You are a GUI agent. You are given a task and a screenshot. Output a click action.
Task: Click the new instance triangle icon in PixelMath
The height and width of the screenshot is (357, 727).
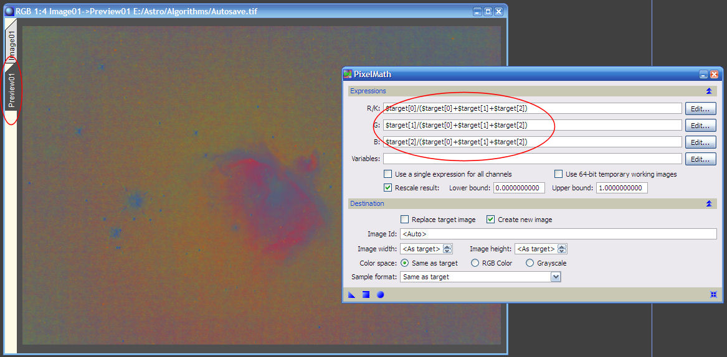(x=351, y=294)
